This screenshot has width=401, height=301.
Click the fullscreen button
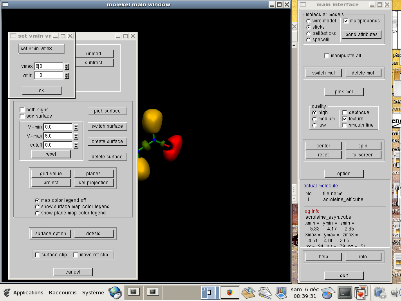coord(363,155)
